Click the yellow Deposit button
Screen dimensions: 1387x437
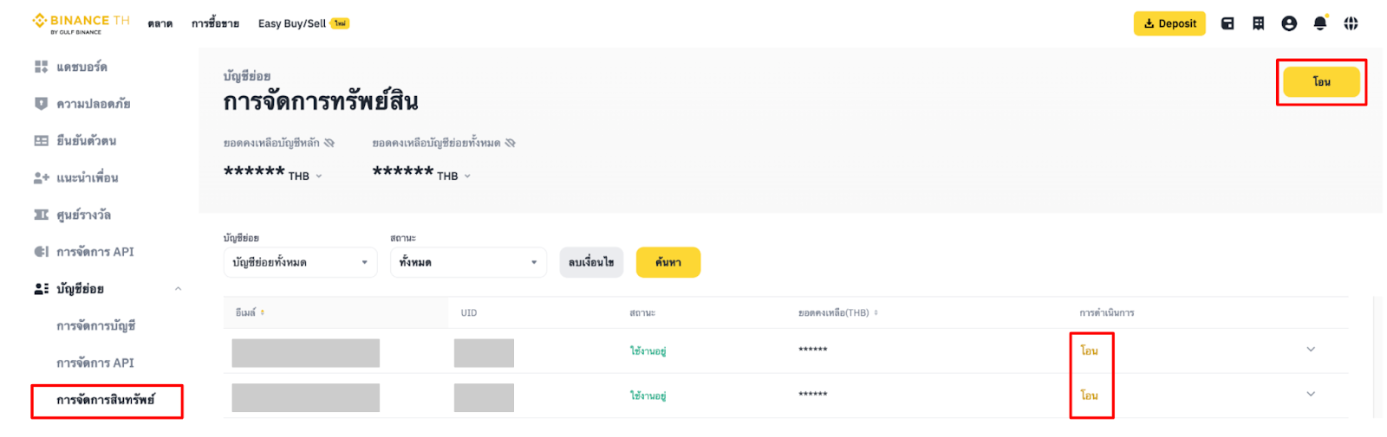(1169, 23)
